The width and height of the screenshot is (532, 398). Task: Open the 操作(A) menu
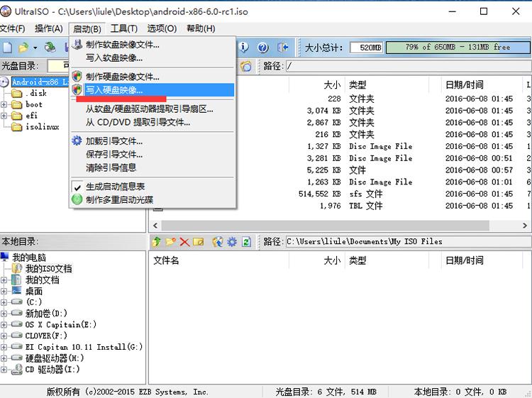48,28
